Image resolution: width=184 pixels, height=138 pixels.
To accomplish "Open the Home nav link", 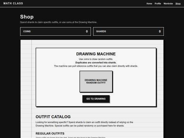I will pos(149,4).
